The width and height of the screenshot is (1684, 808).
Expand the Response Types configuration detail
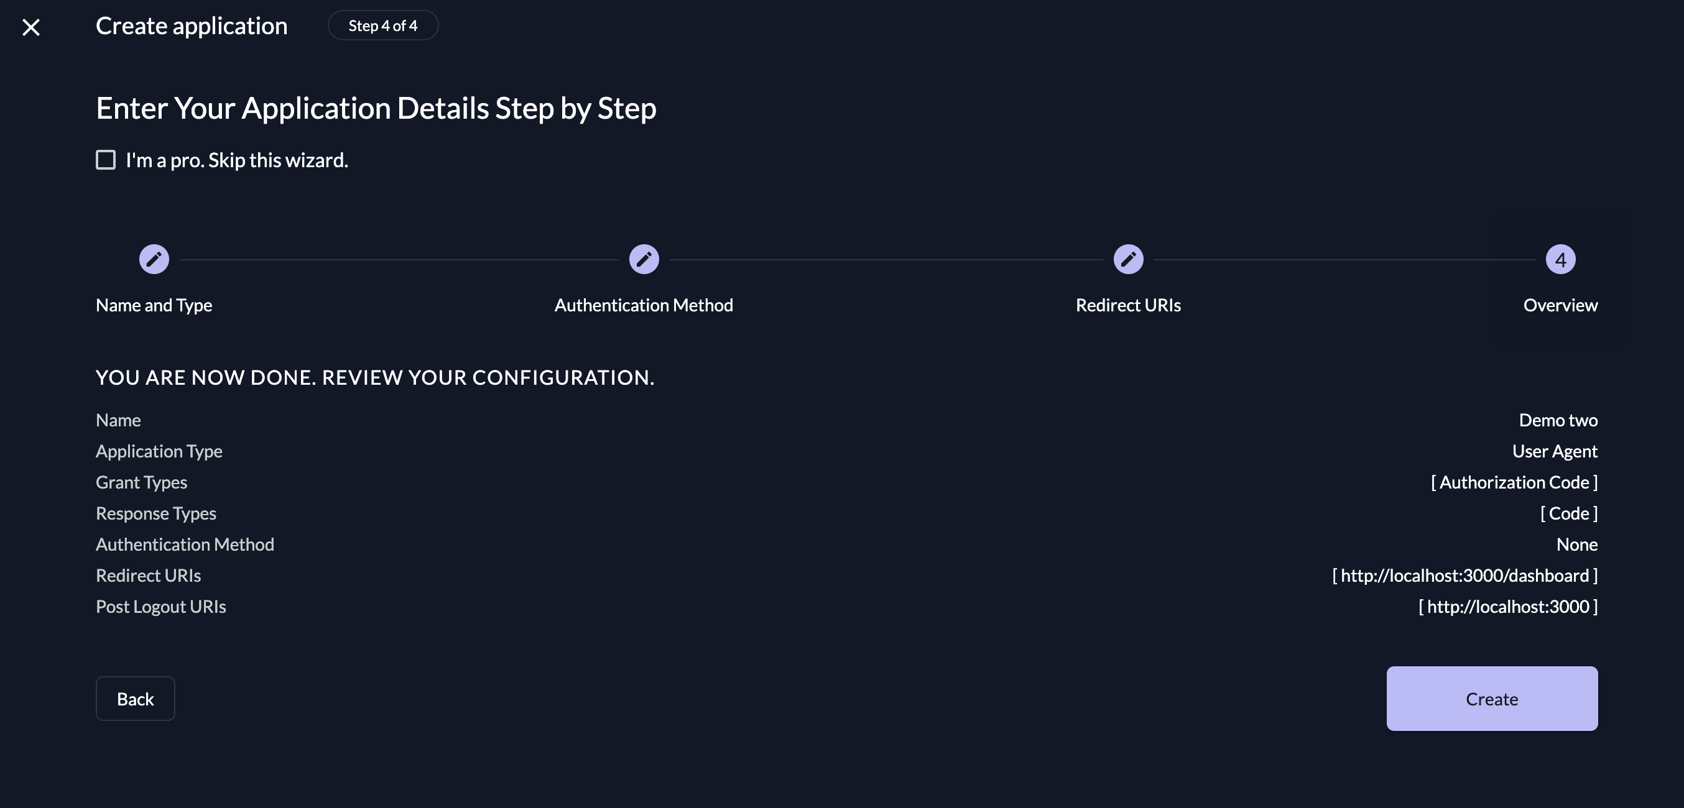pos(1568,513)
